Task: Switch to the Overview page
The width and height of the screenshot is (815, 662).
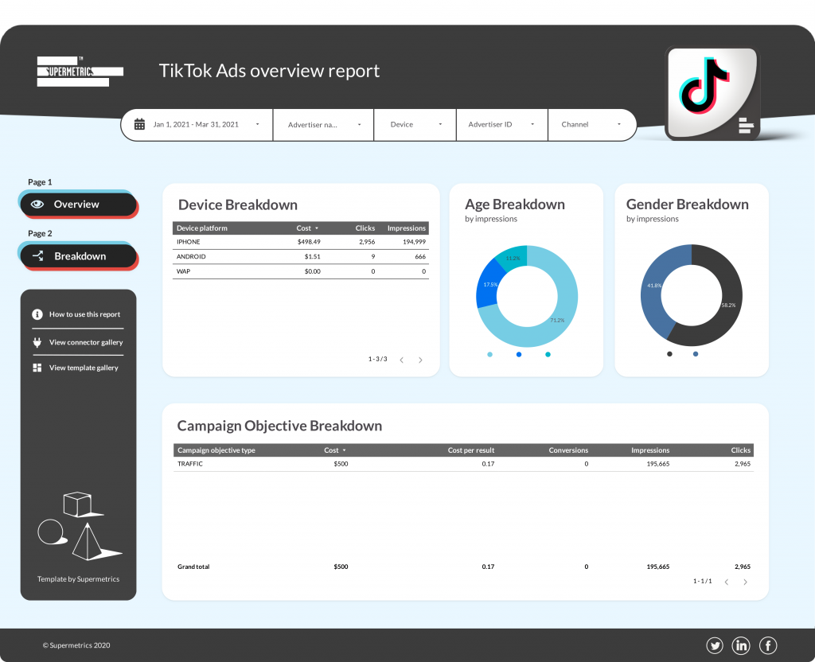Action: click(79, 204)
